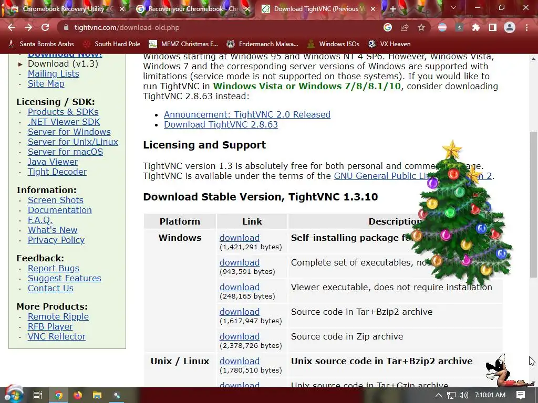Open Products & SDKs link

[63, 112]
